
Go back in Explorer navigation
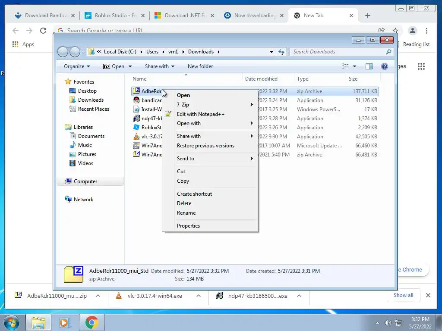tap(63, 52)
